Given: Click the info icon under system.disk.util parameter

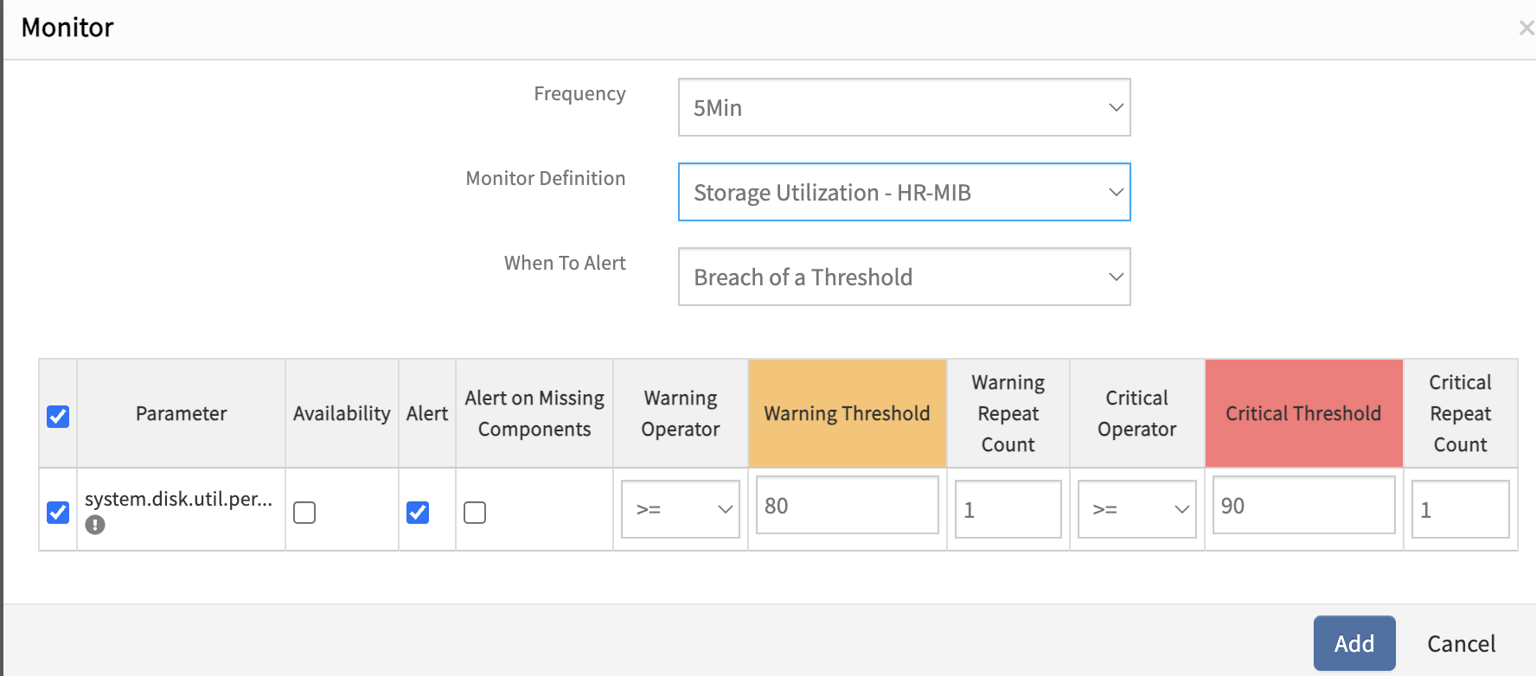Looking at the screenshot, I should tap(95, 525).
